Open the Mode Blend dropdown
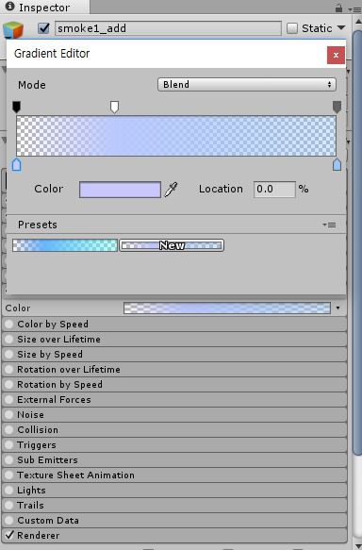 click(x=247, y=85)
